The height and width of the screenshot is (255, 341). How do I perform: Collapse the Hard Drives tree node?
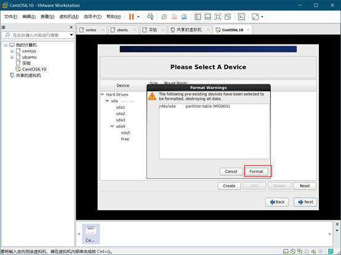[102, 95]
